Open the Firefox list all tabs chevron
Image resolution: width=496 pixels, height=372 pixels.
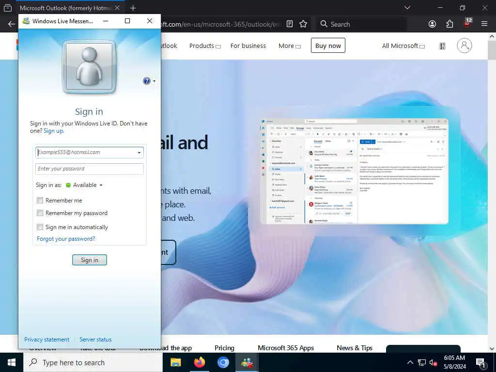[407, 8]
